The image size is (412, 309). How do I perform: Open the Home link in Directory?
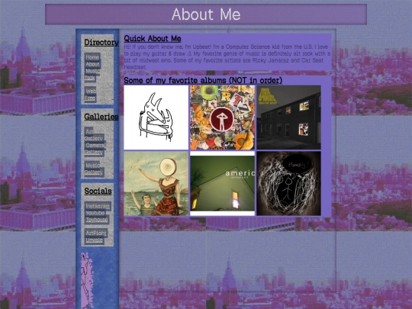92,57
